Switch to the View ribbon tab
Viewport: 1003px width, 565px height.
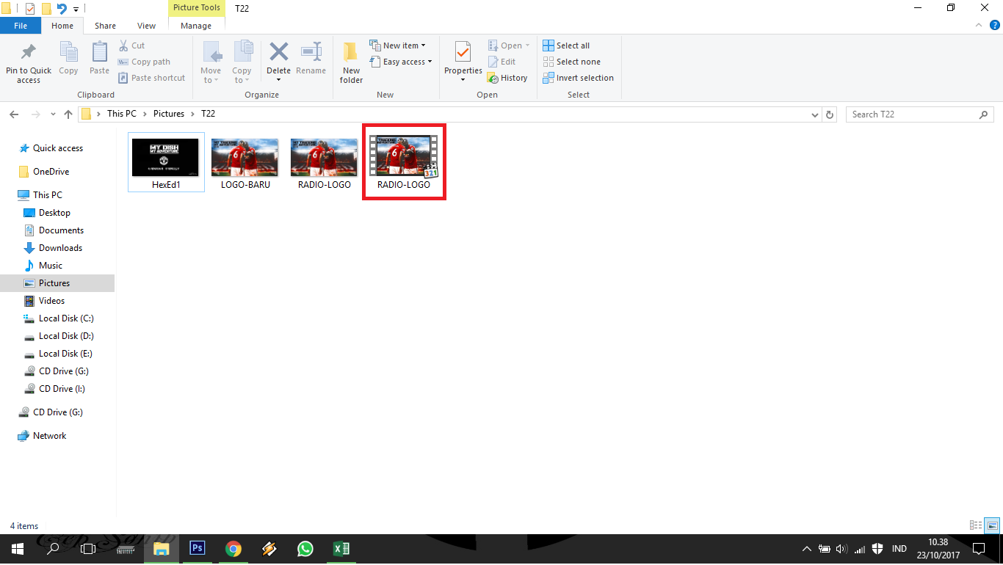[x=147, y=26]
